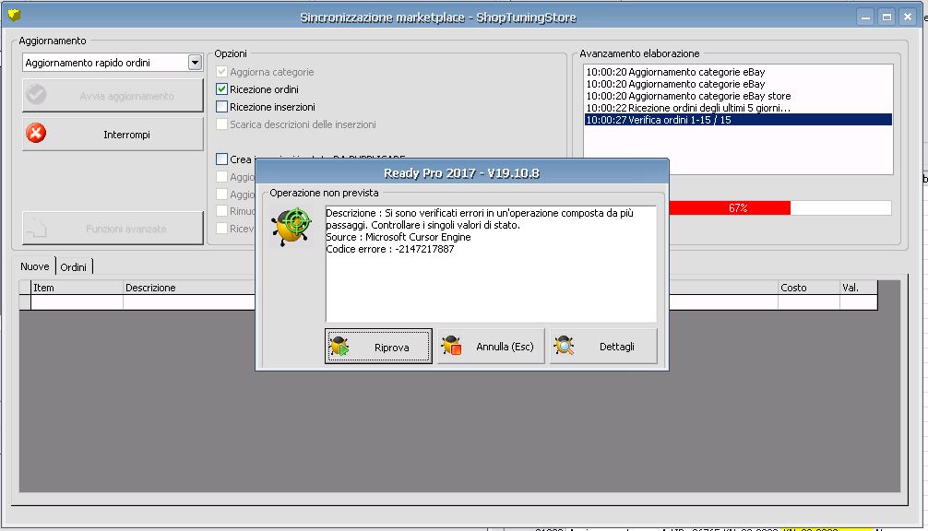928x531 pixels.
Task: Click the Avvia aggiornamento button
Action: [113, 96]
